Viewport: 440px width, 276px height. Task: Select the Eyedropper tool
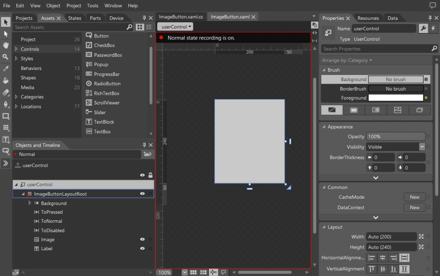[6, 69]
